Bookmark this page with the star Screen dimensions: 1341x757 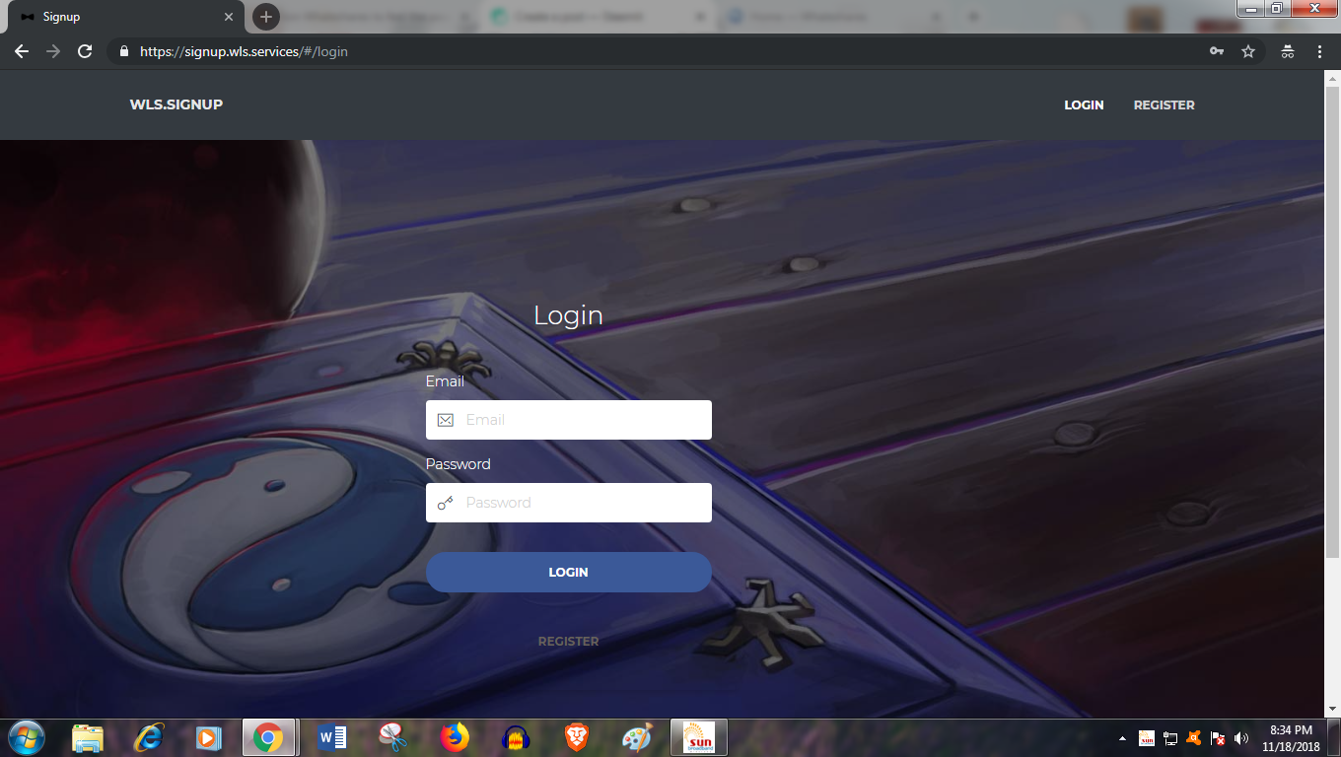click(x=1248, y=51)
